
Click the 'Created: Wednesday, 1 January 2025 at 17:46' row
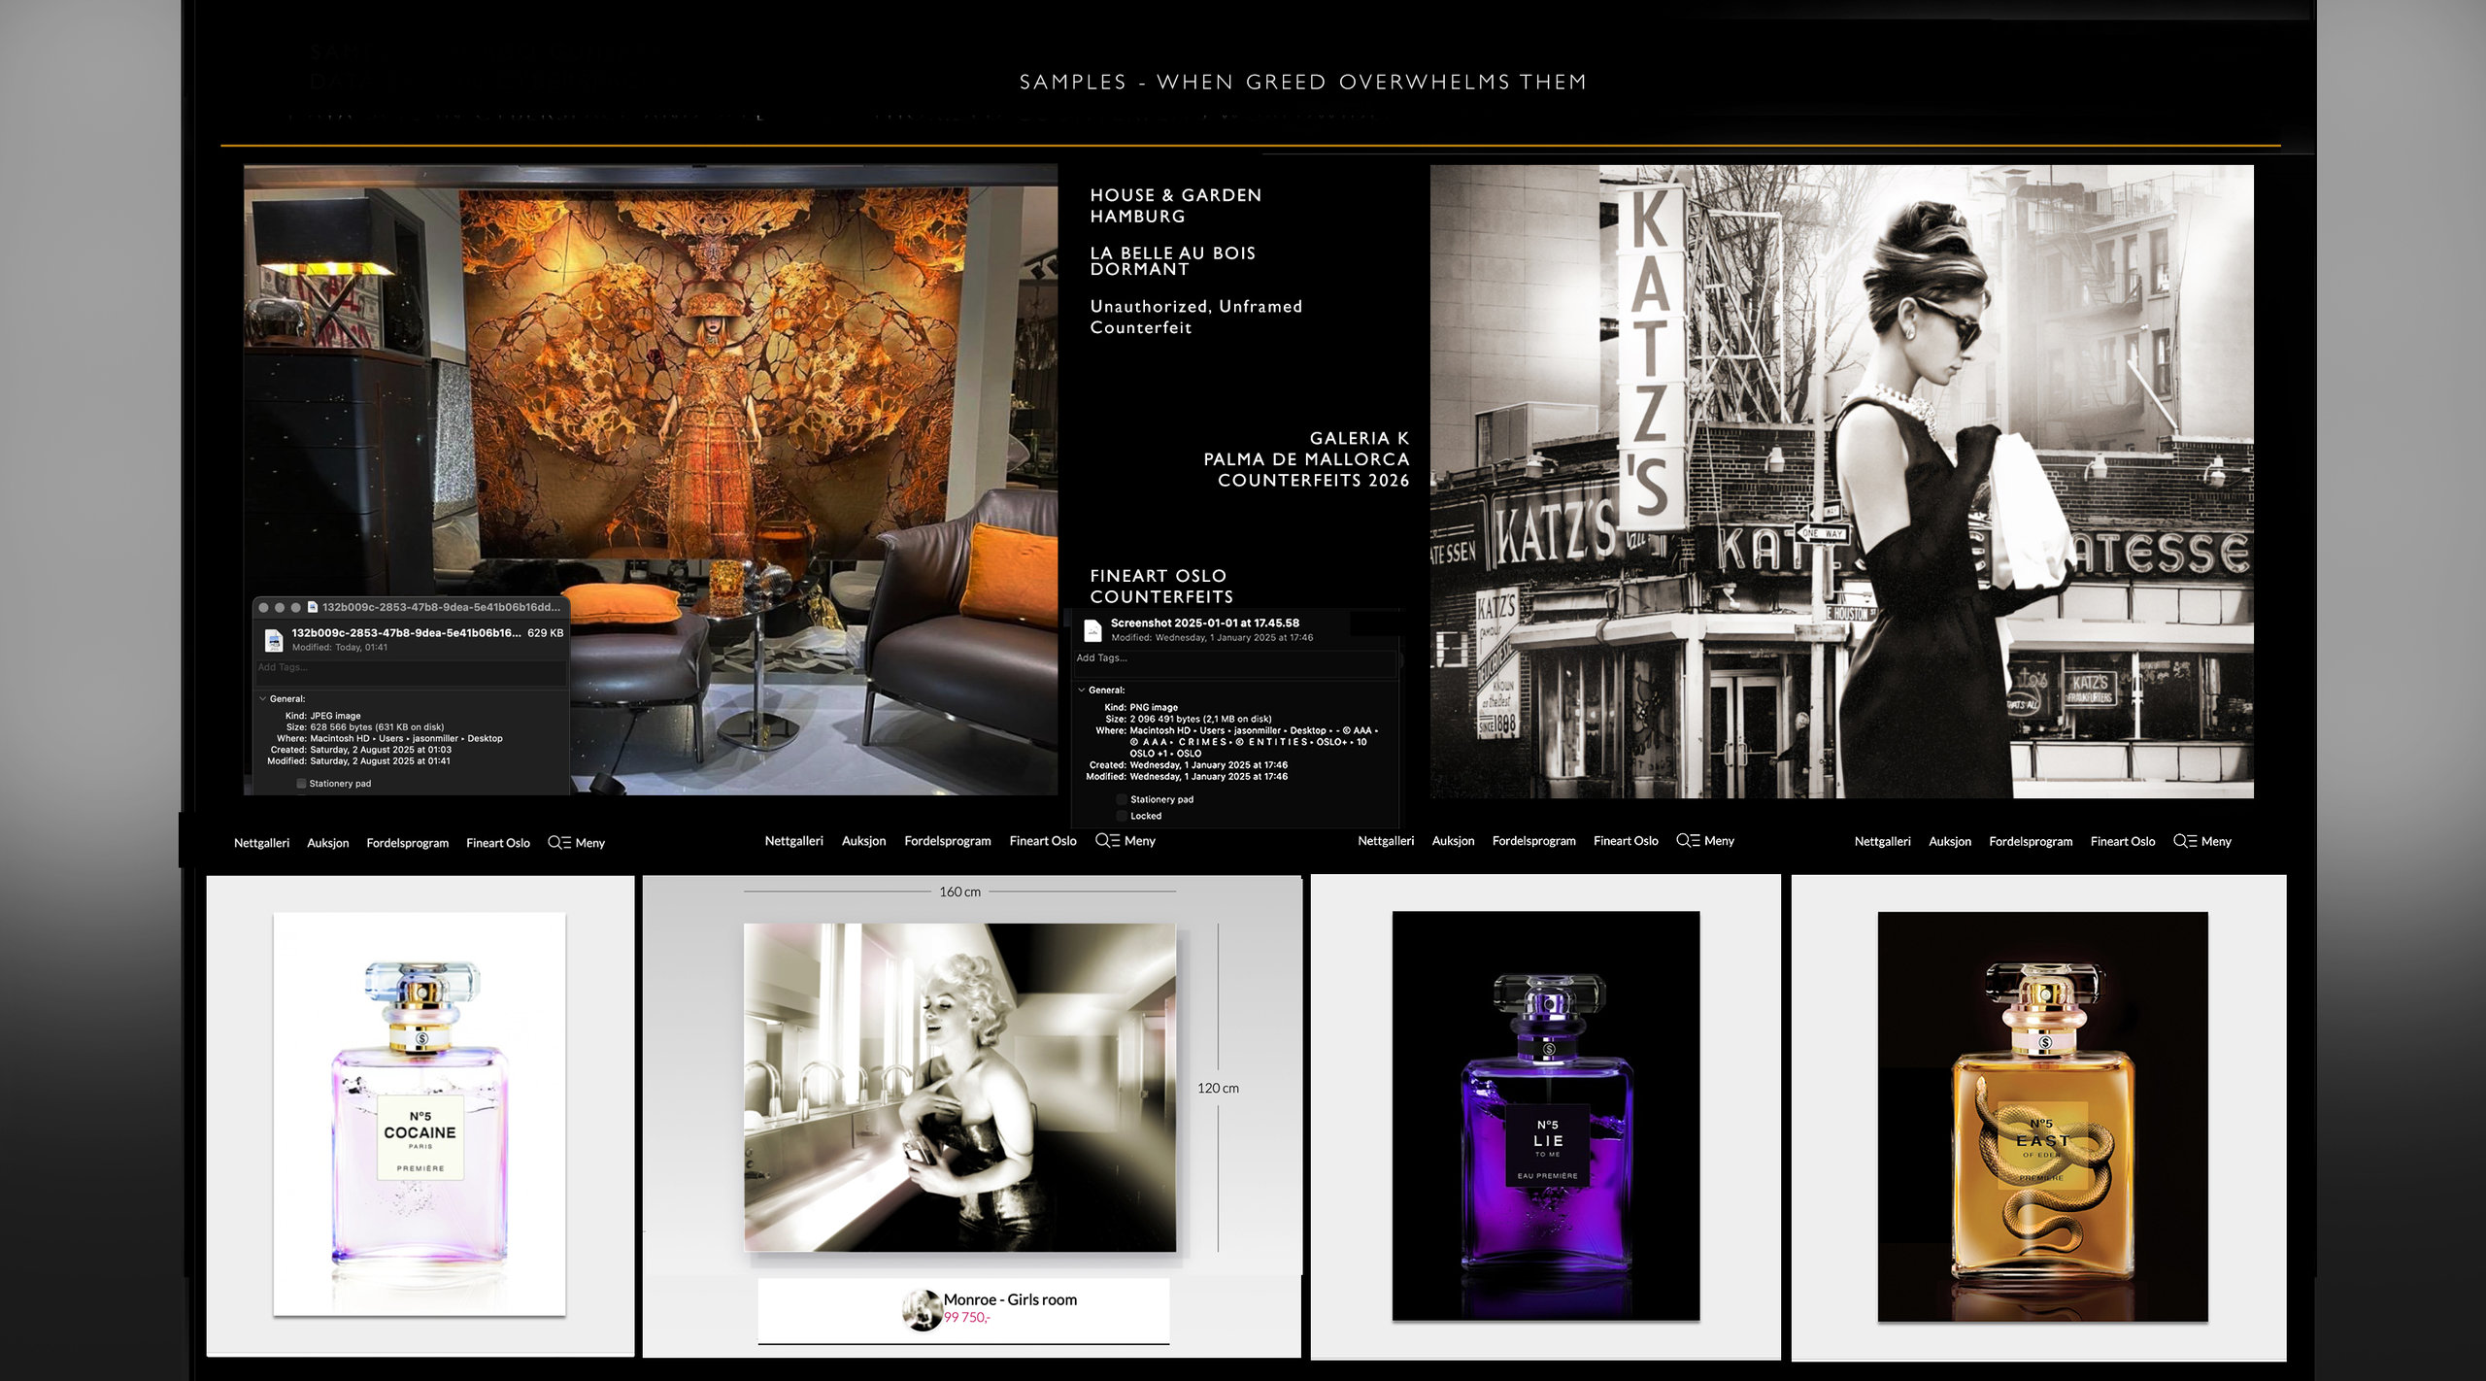tap(1189, 765)
